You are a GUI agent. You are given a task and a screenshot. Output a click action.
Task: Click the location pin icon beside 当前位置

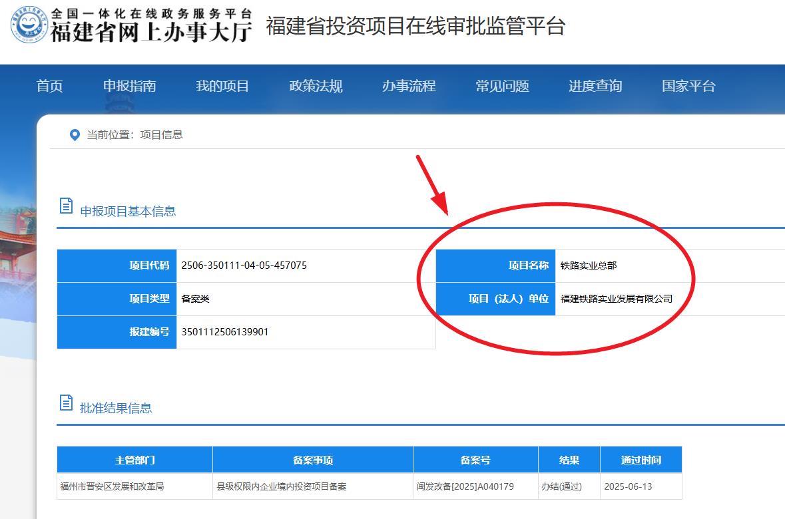coord(75,135)
